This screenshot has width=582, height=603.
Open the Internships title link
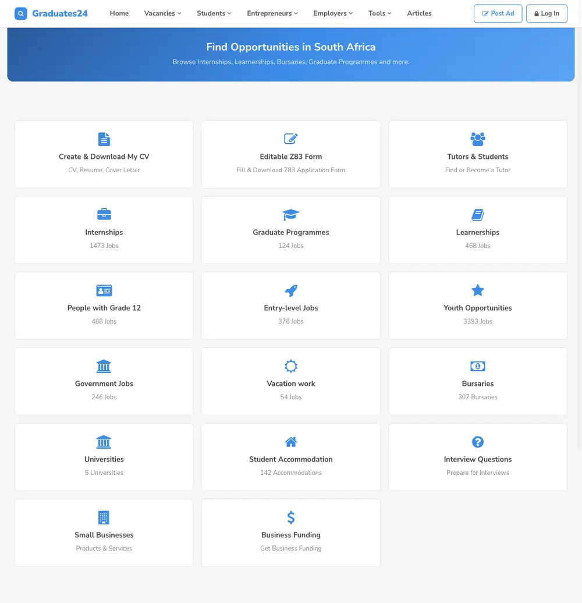pyautogui.click(x=104, y=232)
